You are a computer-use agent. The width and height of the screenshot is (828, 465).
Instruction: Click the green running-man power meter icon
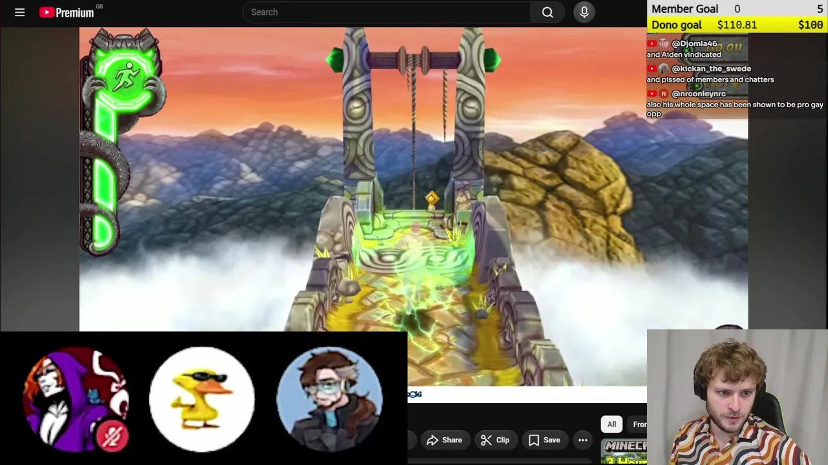[x=125, y=77]
